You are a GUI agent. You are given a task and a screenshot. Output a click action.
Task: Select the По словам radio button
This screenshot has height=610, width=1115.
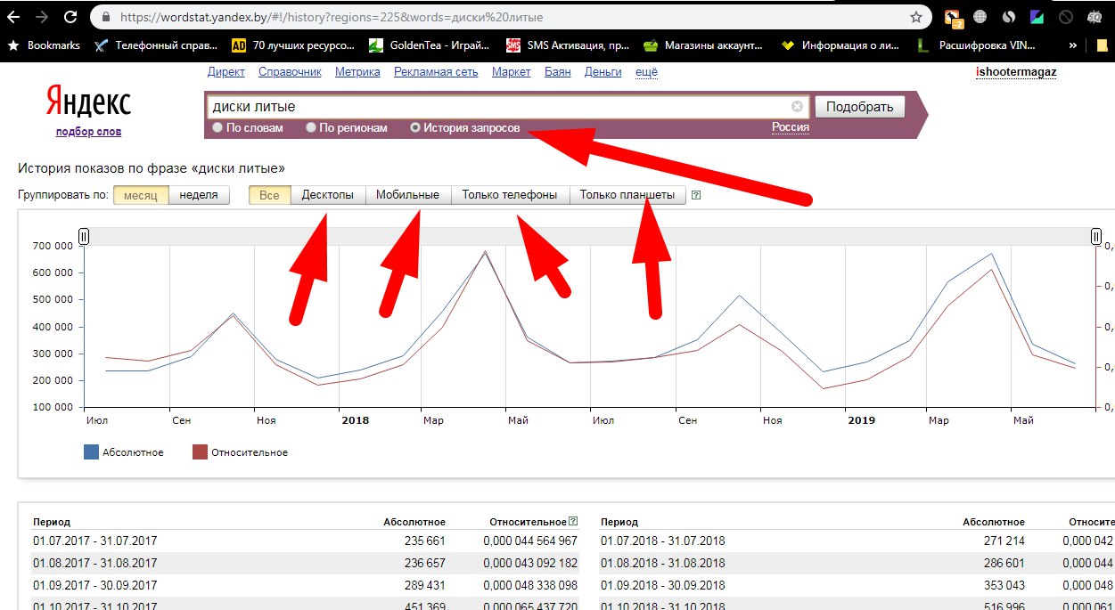217,128
